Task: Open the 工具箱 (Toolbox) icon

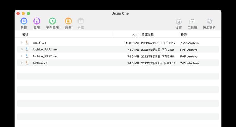Action: [x=192, y=22]
